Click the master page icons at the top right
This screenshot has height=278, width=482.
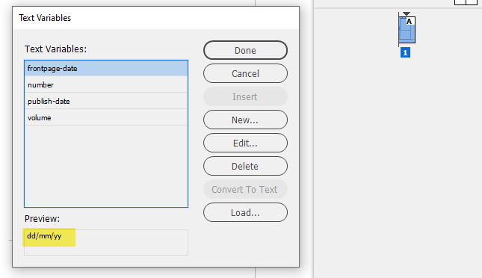click(x=466, y=2)
